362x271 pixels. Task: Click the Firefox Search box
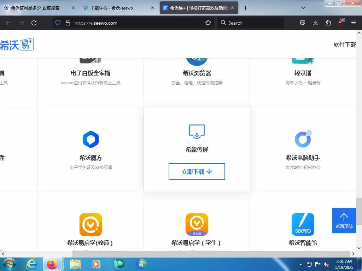tap(251, 23)
